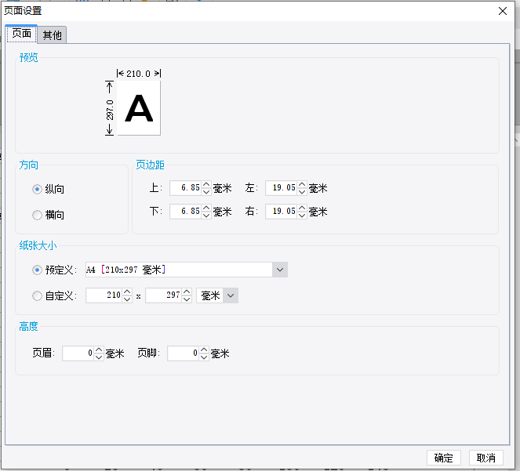520x471 pixels.
Task: Increase 页脚 height with up arrow
Action: coord(204,350)
